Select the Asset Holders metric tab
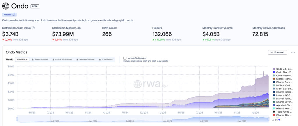 point(40,60)
